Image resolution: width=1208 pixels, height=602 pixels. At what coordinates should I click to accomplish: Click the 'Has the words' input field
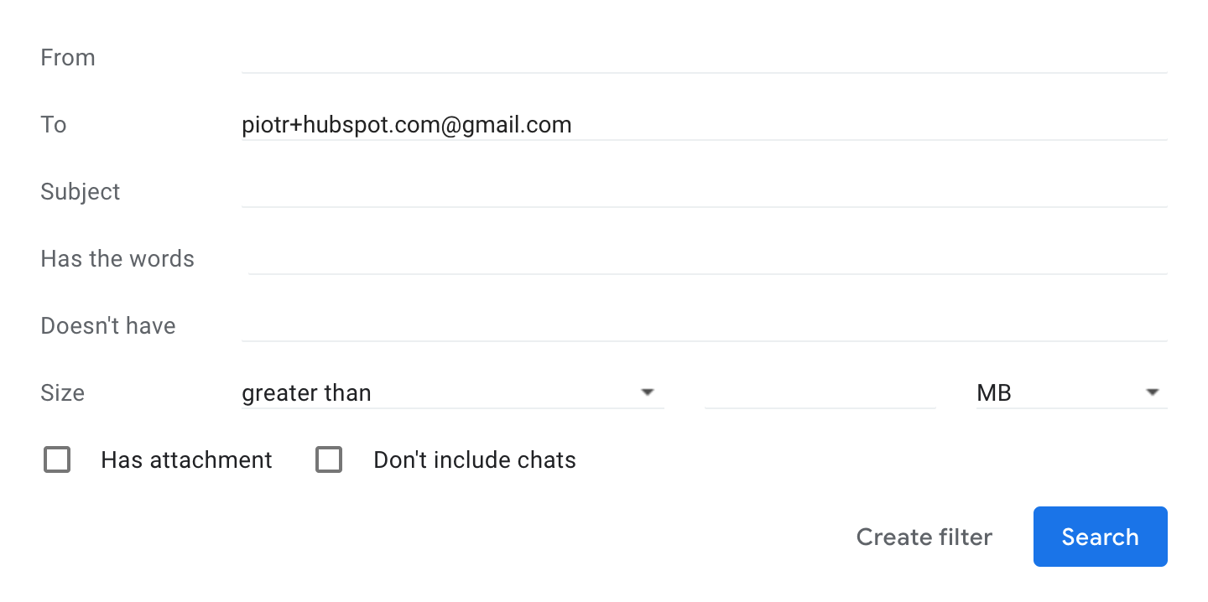tap(707, 258)
